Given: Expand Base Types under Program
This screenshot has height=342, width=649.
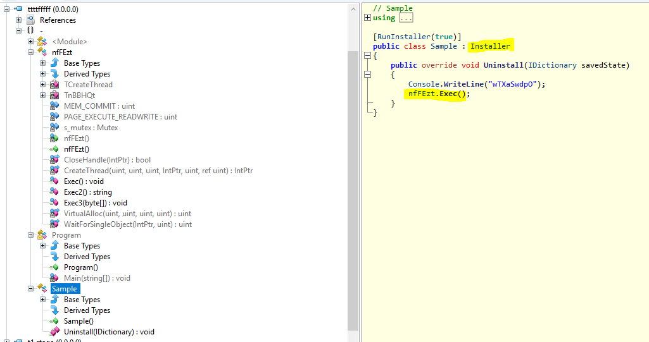Looking at the screenshot, I should tap(42, 245).
